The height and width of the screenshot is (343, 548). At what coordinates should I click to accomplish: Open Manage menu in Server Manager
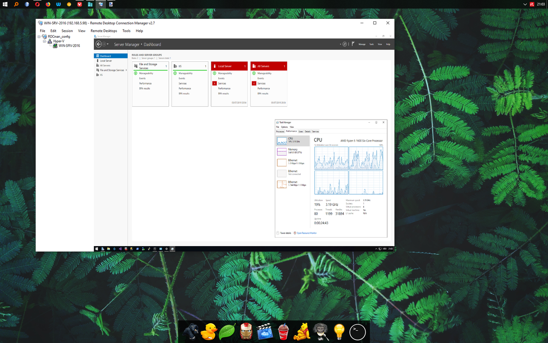point(362,44)
